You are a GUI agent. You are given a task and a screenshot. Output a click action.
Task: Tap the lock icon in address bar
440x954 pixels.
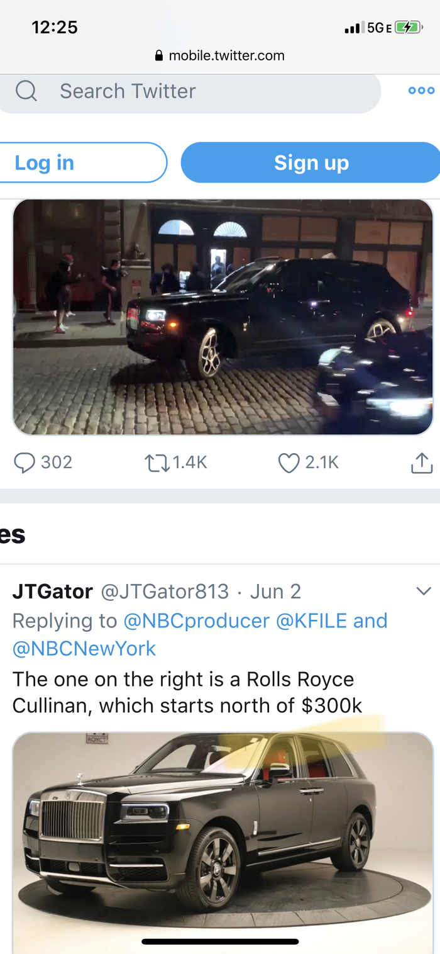click(159, 56)
